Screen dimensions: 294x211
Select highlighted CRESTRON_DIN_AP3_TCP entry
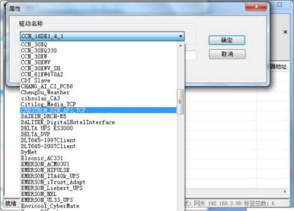click(x=98, y=110)
